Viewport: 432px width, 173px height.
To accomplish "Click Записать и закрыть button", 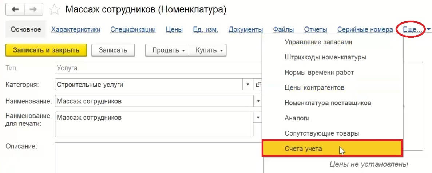I will (x=46, y=50).
